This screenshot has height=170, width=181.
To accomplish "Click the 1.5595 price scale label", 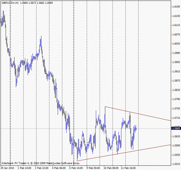I will pyautogui.click(x=176, y=145).
